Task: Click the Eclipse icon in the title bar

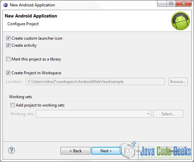Action: coord(5,5)
